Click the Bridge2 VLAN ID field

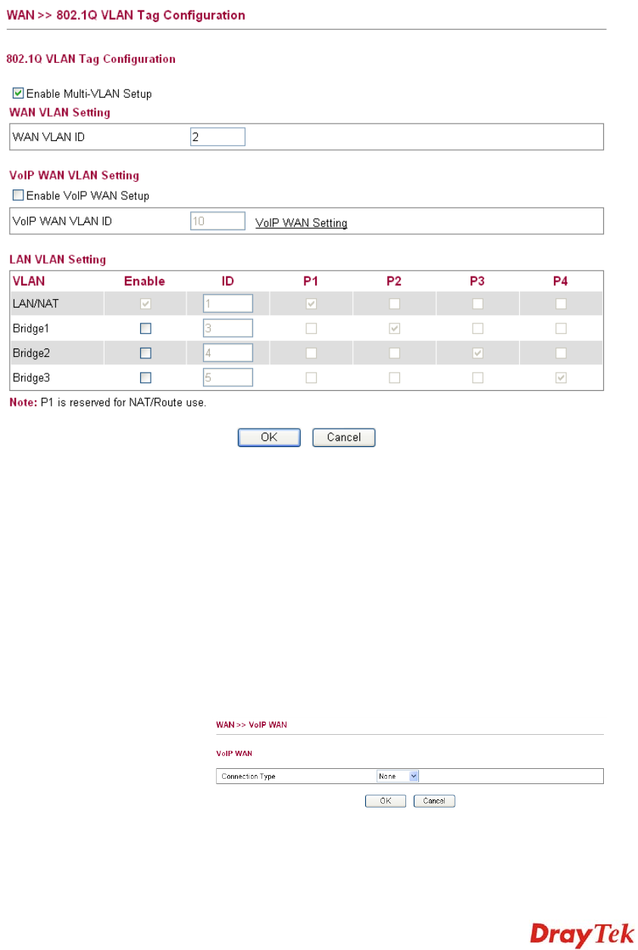(227, 353)
